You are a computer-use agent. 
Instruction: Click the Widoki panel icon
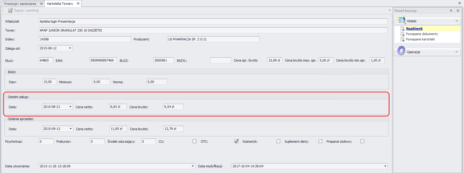(x=401, y=20)
